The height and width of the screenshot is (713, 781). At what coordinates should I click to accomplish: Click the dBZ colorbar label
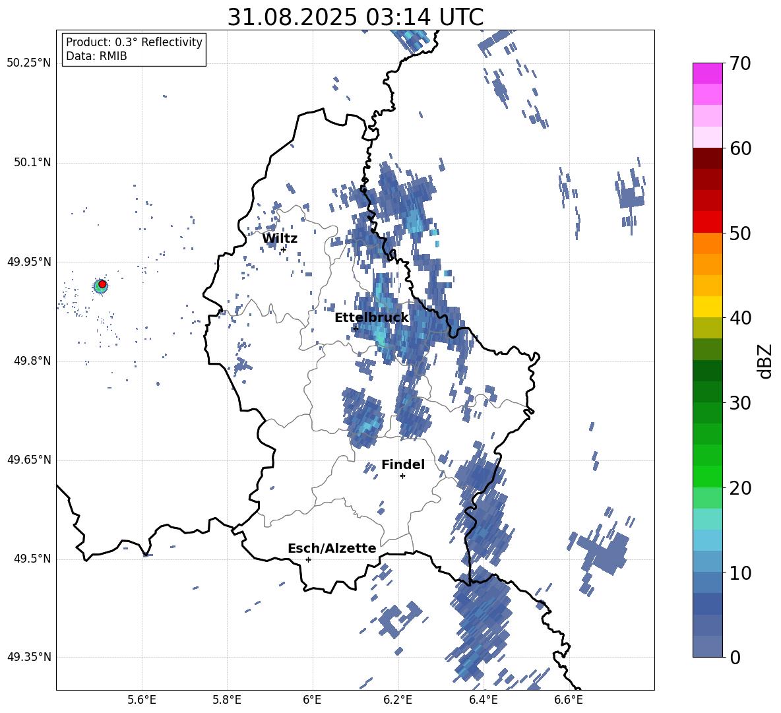765,361
